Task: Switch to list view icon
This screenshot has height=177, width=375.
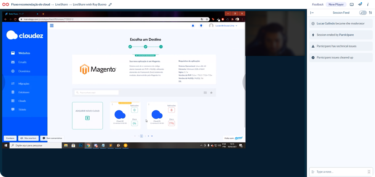Action: pos(205,93)
